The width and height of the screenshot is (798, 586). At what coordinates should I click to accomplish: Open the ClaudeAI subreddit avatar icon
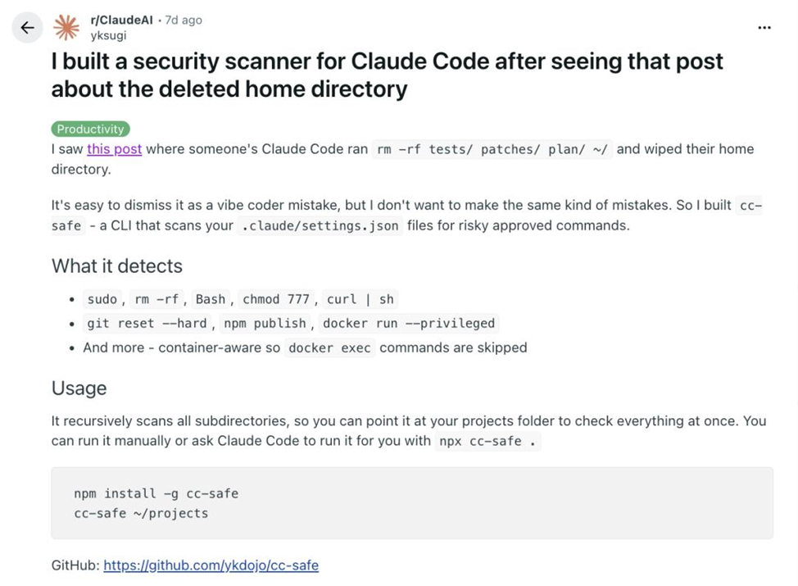66,28
